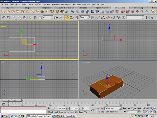157x118 pixels.
Task: Toggle Spinner Snap icon
Action: click(x=113, y=17)
